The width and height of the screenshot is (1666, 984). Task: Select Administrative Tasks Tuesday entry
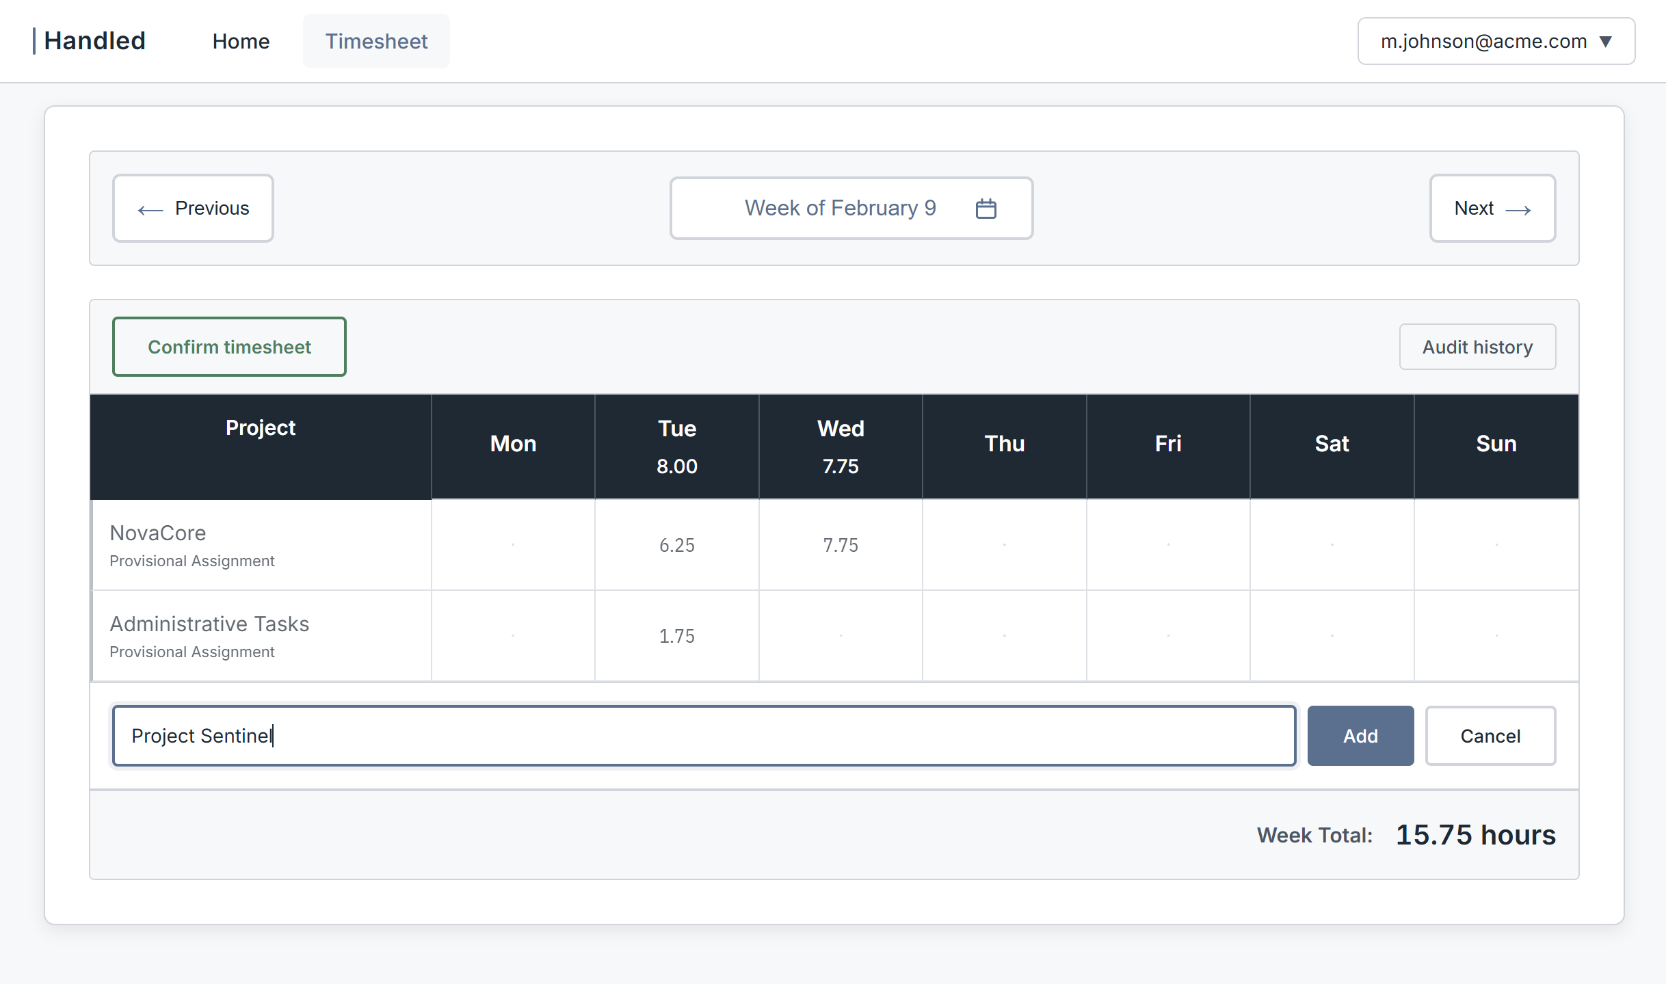coord(676,636)
